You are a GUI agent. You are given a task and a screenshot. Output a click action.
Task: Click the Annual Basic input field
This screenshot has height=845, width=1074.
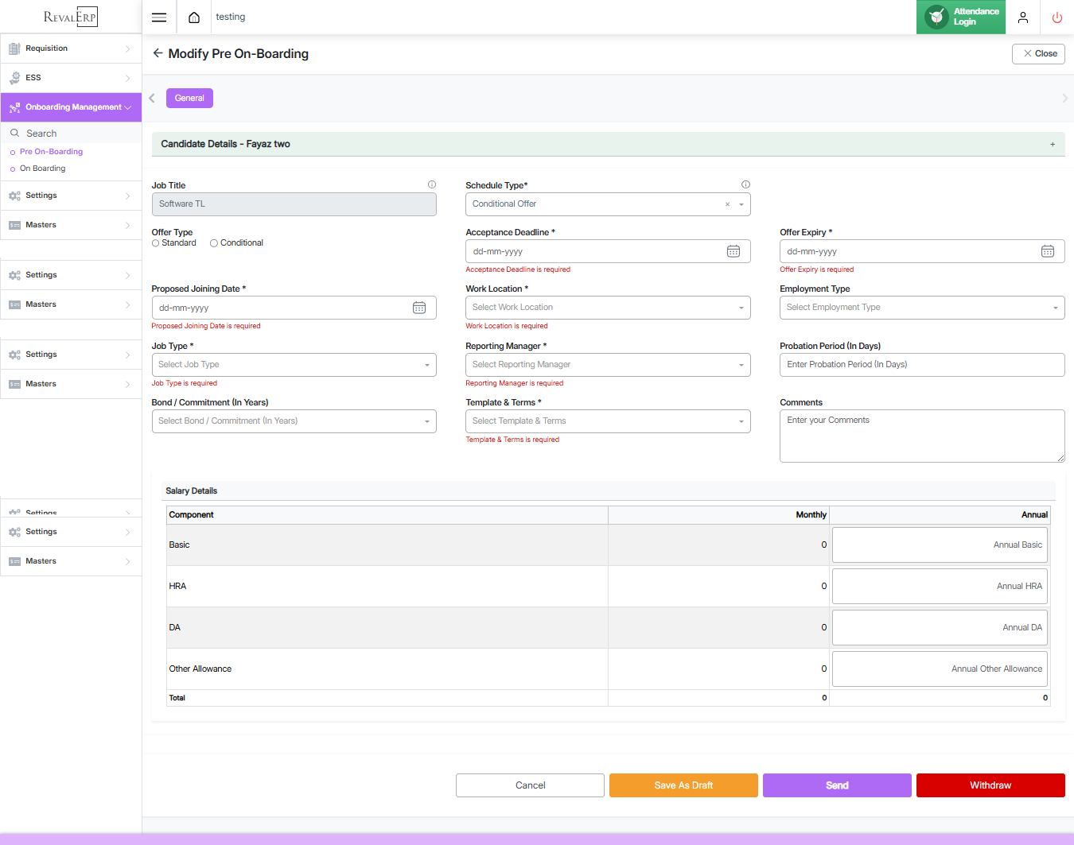click(940, 545)
